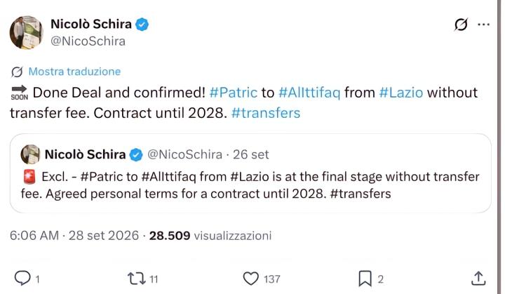The image size is (505, 294).
Task: Open the reply comment icon
Action: tap(22, 278)
